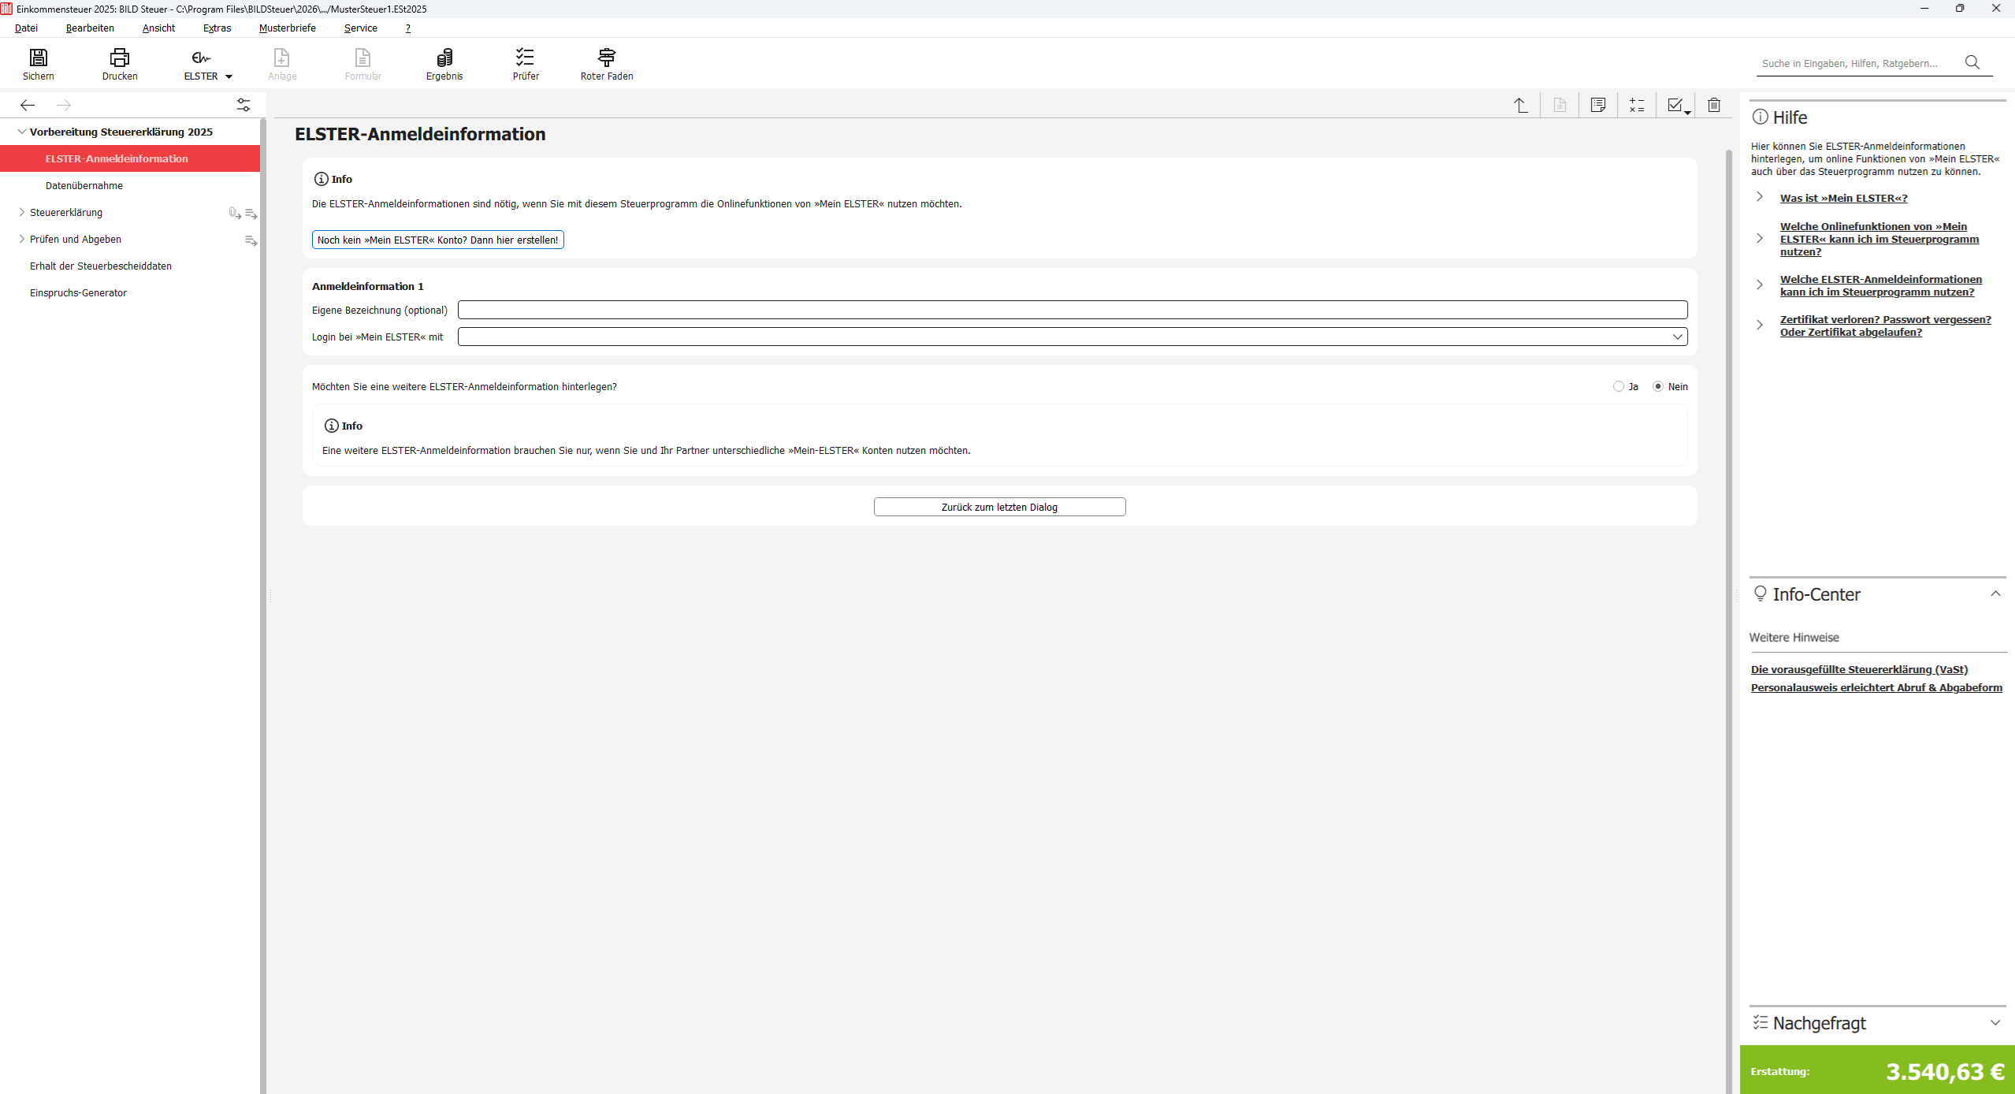2015x1094 pixels.
Task: Click the Drucken printer icon
Action: click(119, 58)
